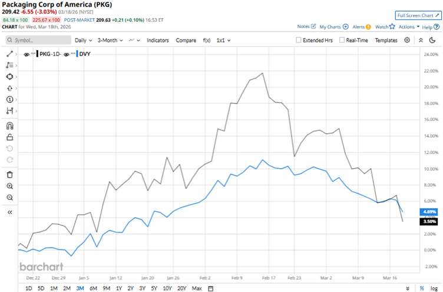This screenshot has width=443, height=292.
Task: Select the trend line drawing tool
Action: pyautogui.click(x=9, y=54)
